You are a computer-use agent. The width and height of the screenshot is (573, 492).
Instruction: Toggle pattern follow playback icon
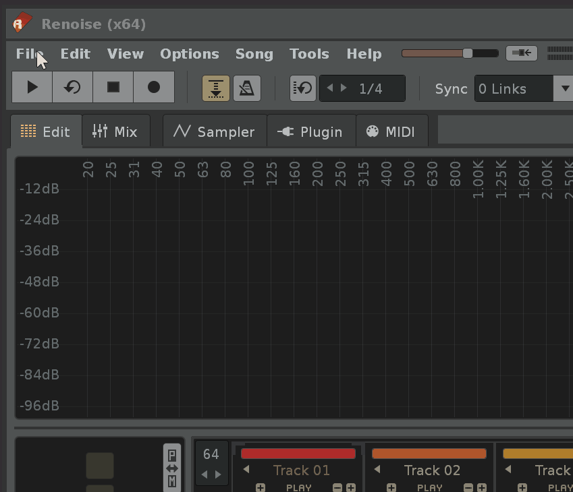[x=216, y=88]
